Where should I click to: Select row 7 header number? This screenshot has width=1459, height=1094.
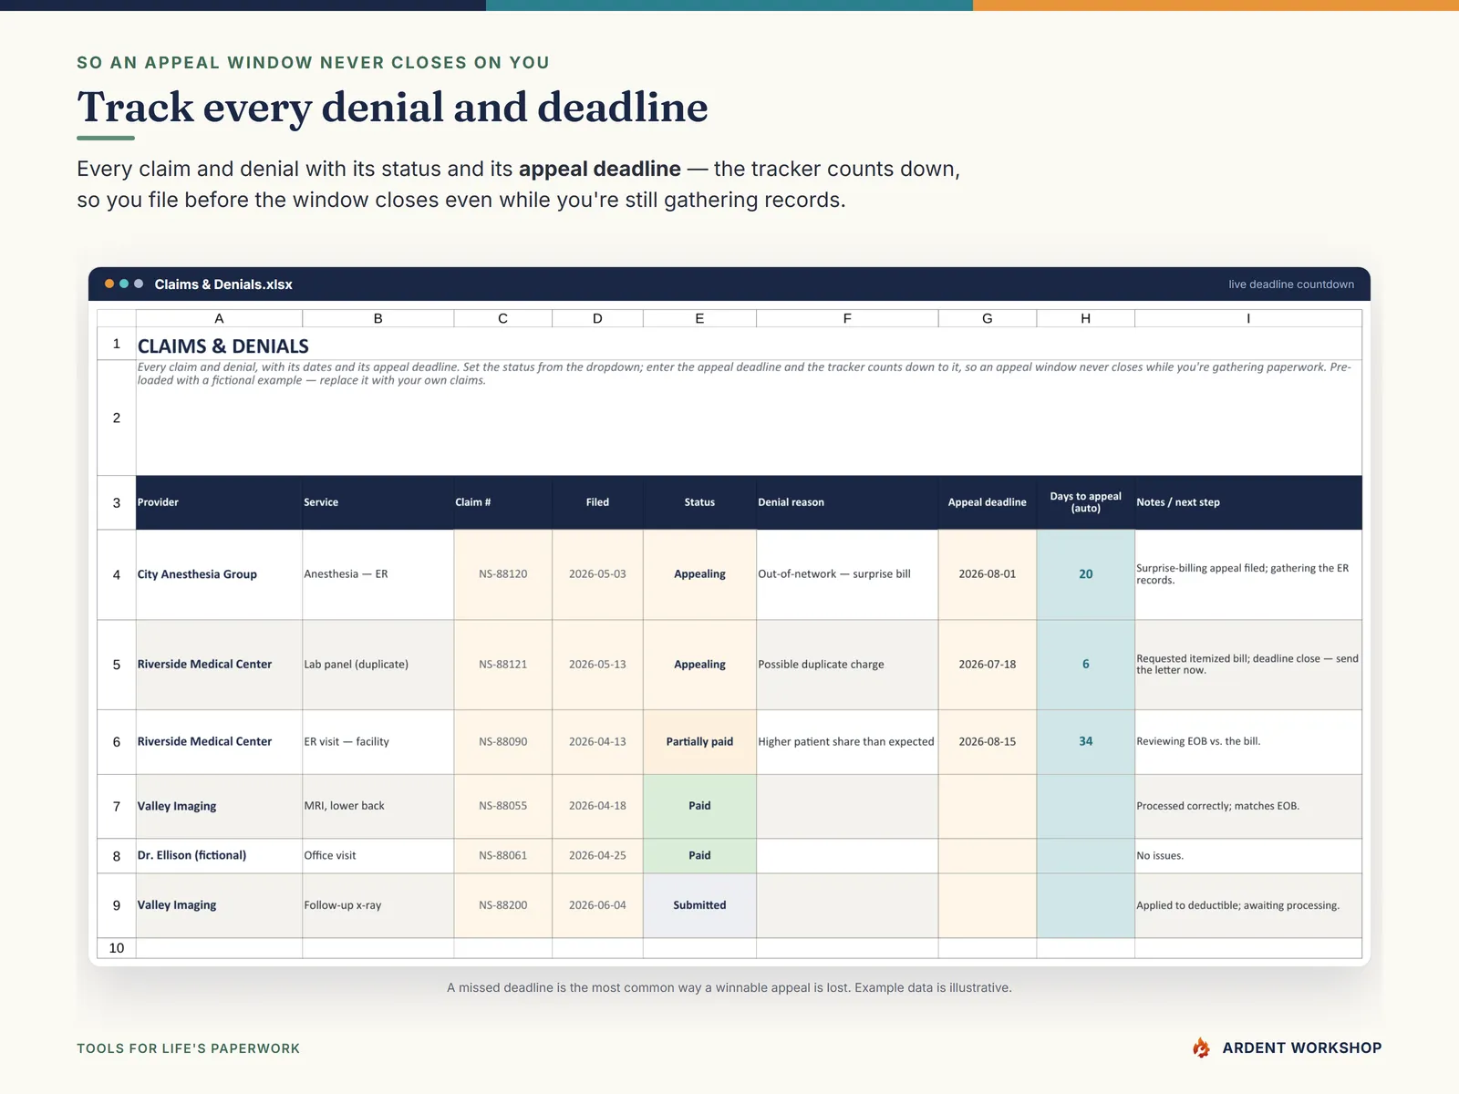point(117,806)
